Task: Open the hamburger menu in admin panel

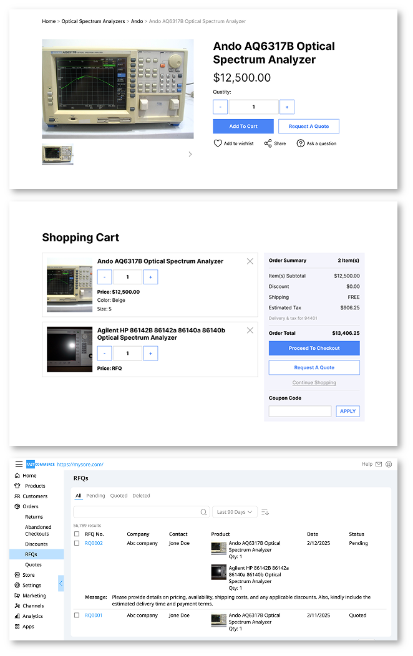Action: pos(19,464)
